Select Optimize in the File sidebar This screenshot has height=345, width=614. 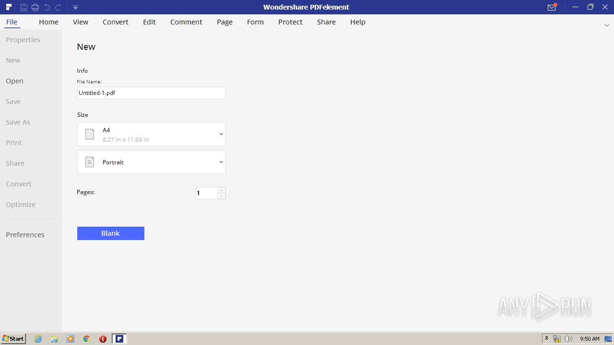(x=21, y=205)
